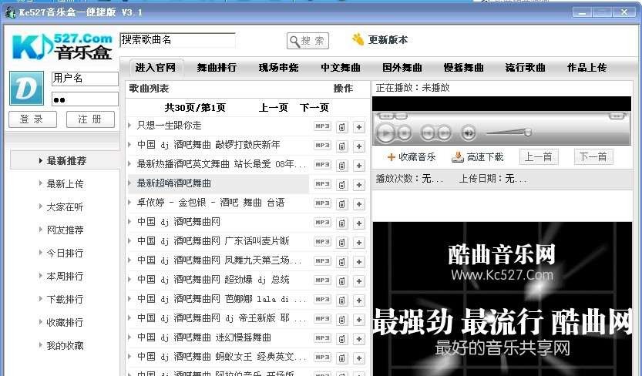Click 高速下载 download button
The height and width of the screenshot is (376, 642).
click(x=477, y=157)
